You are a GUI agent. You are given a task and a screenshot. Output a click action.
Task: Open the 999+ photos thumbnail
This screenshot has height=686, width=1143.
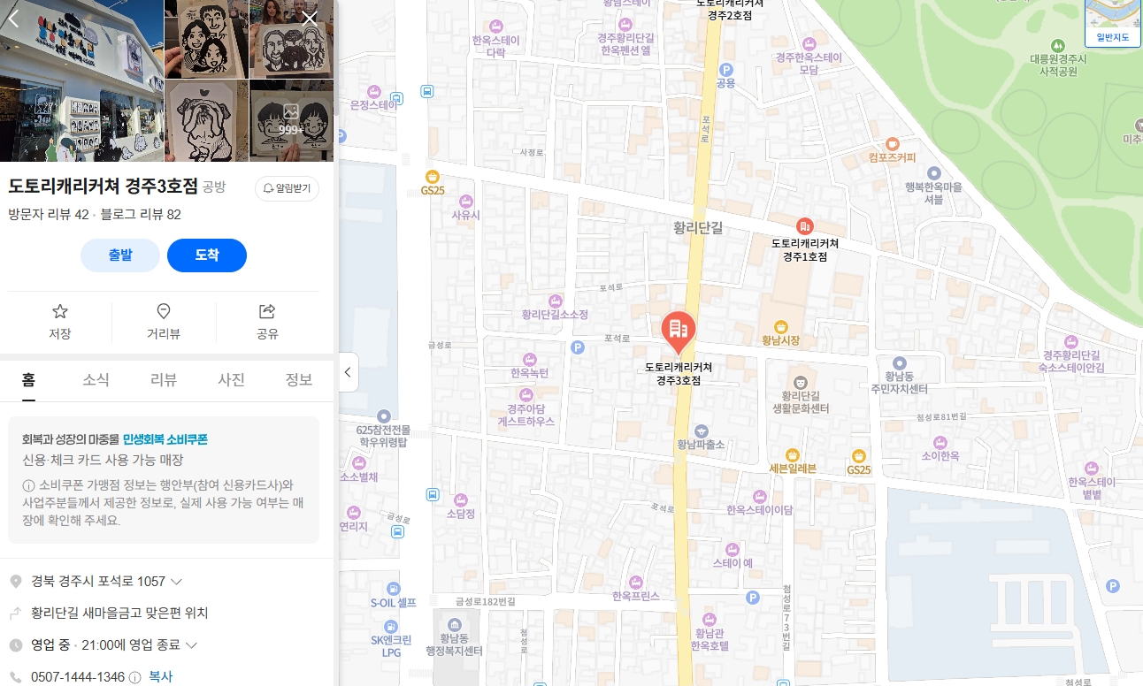(x=292, y=120)
